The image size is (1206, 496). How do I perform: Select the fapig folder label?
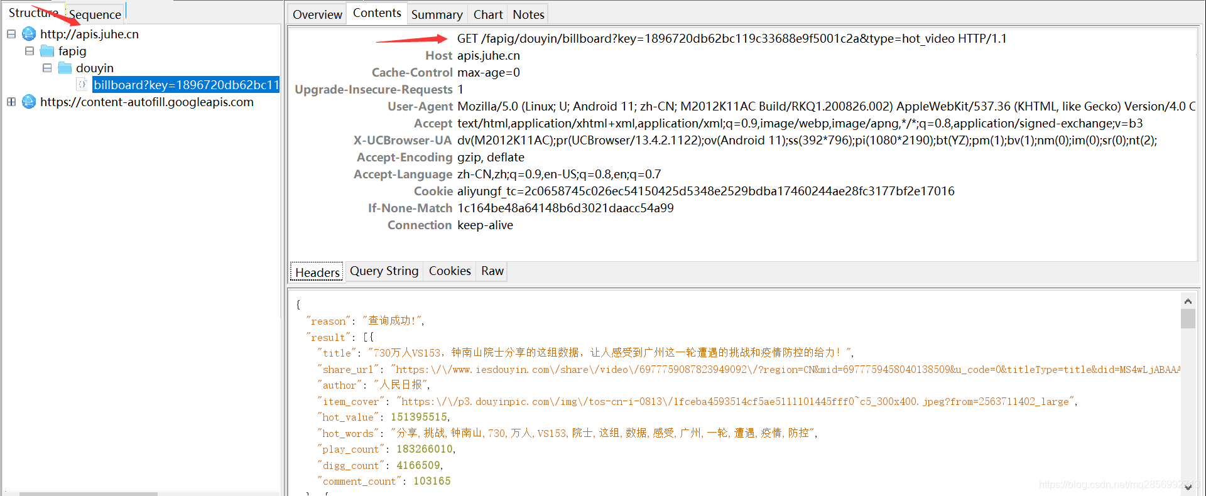tap(72, 51)
